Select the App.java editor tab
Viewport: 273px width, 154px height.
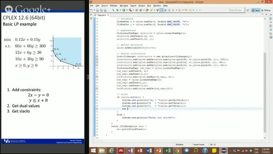(102, 15)
